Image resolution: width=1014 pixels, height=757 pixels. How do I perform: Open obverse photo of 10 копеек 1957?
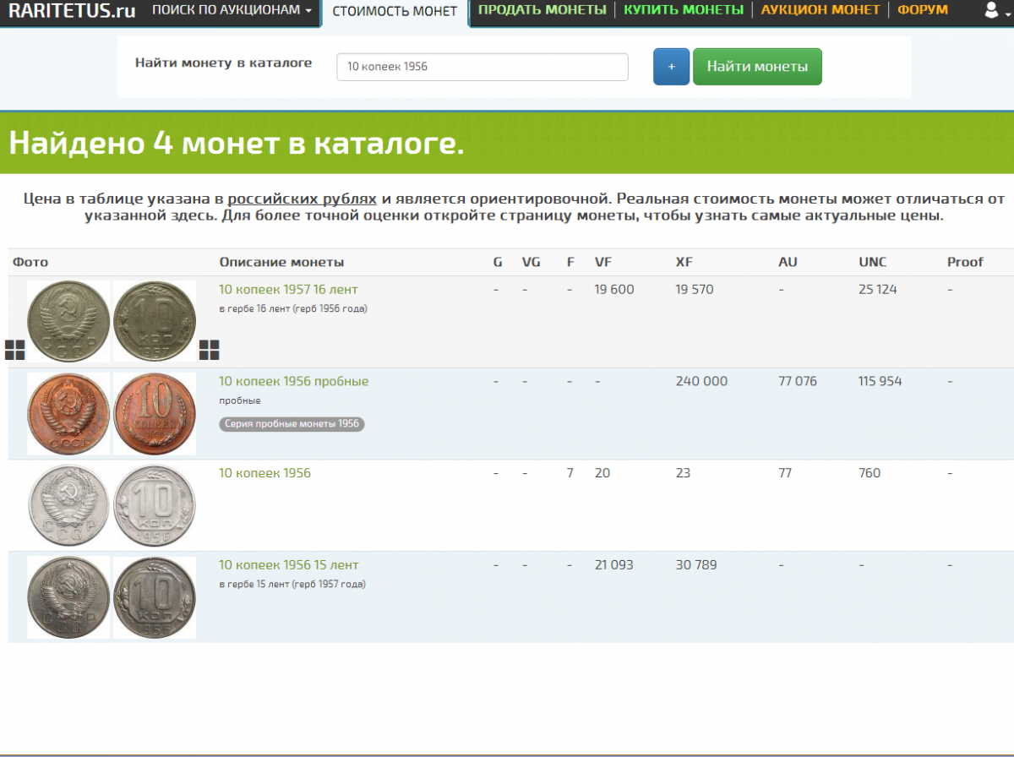pyautogui.click(x=68, y=321)
